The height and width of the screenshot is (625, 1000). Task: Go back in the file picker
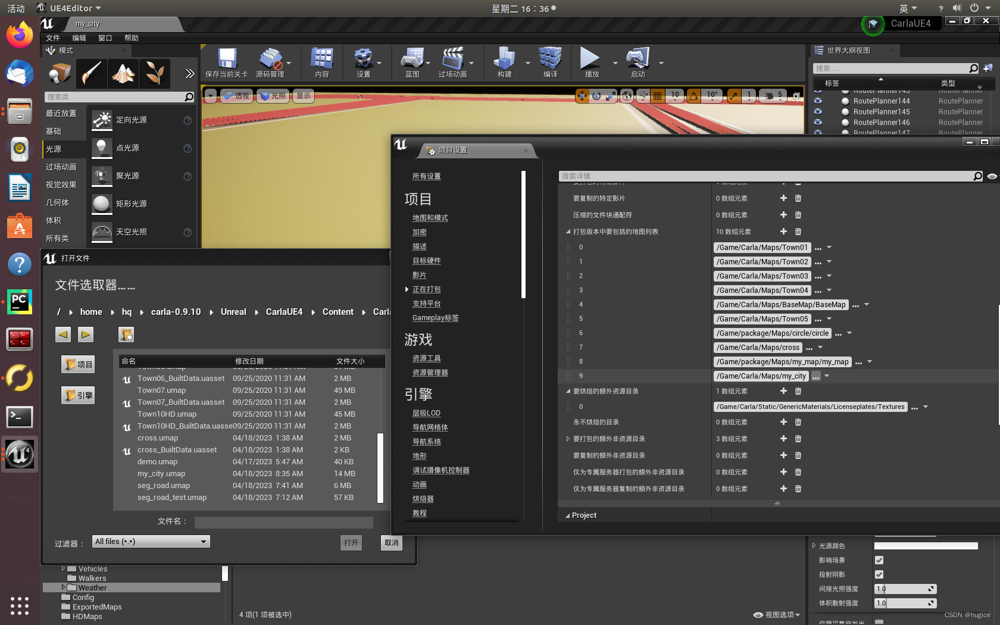coord(63,335)
